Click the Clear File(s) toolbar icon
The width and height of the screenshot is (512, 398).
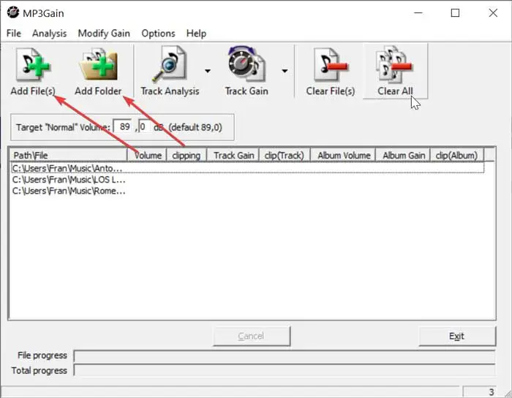[330, 65]
